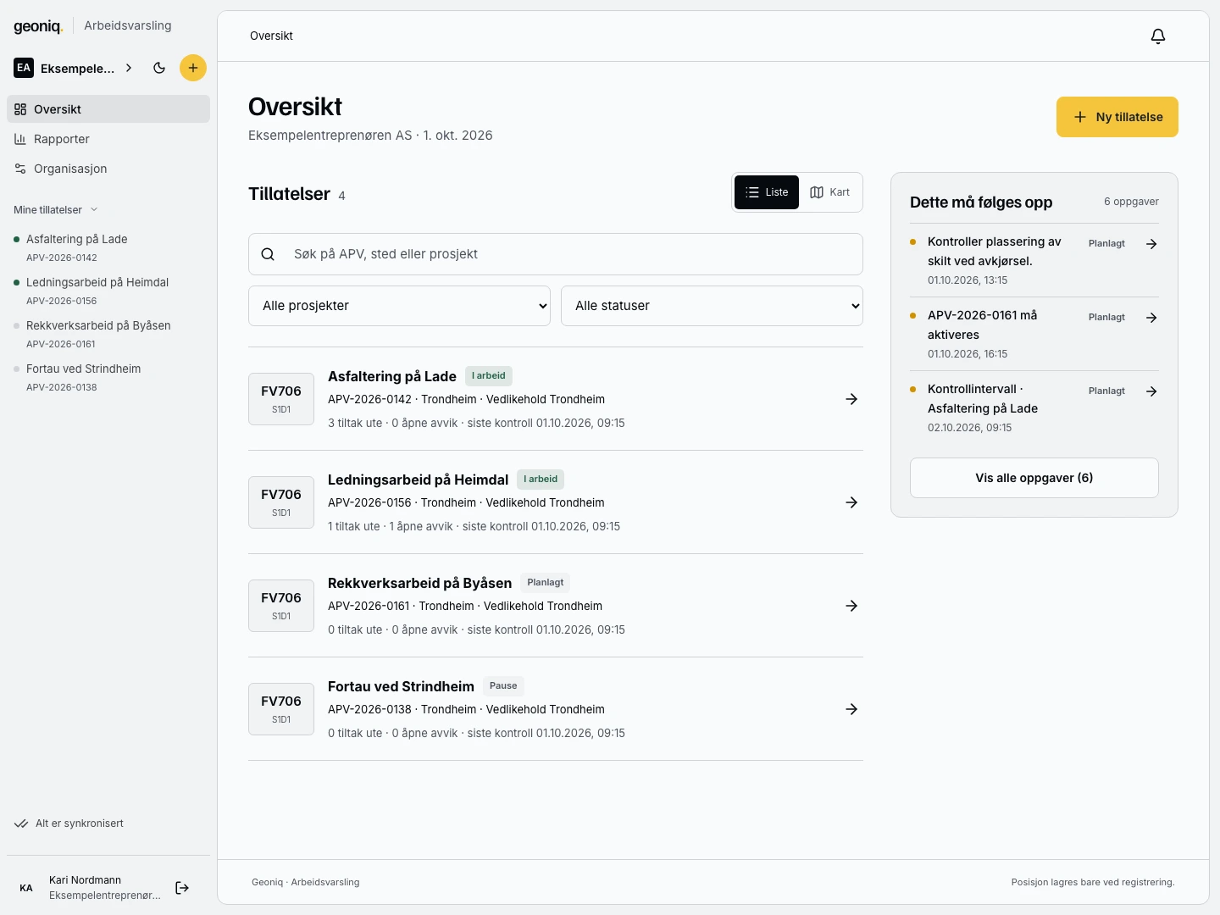Click FV706 badge of Fortau ved Strindheim
This screenshot has width=1220, height=915.
click(281, 709)
